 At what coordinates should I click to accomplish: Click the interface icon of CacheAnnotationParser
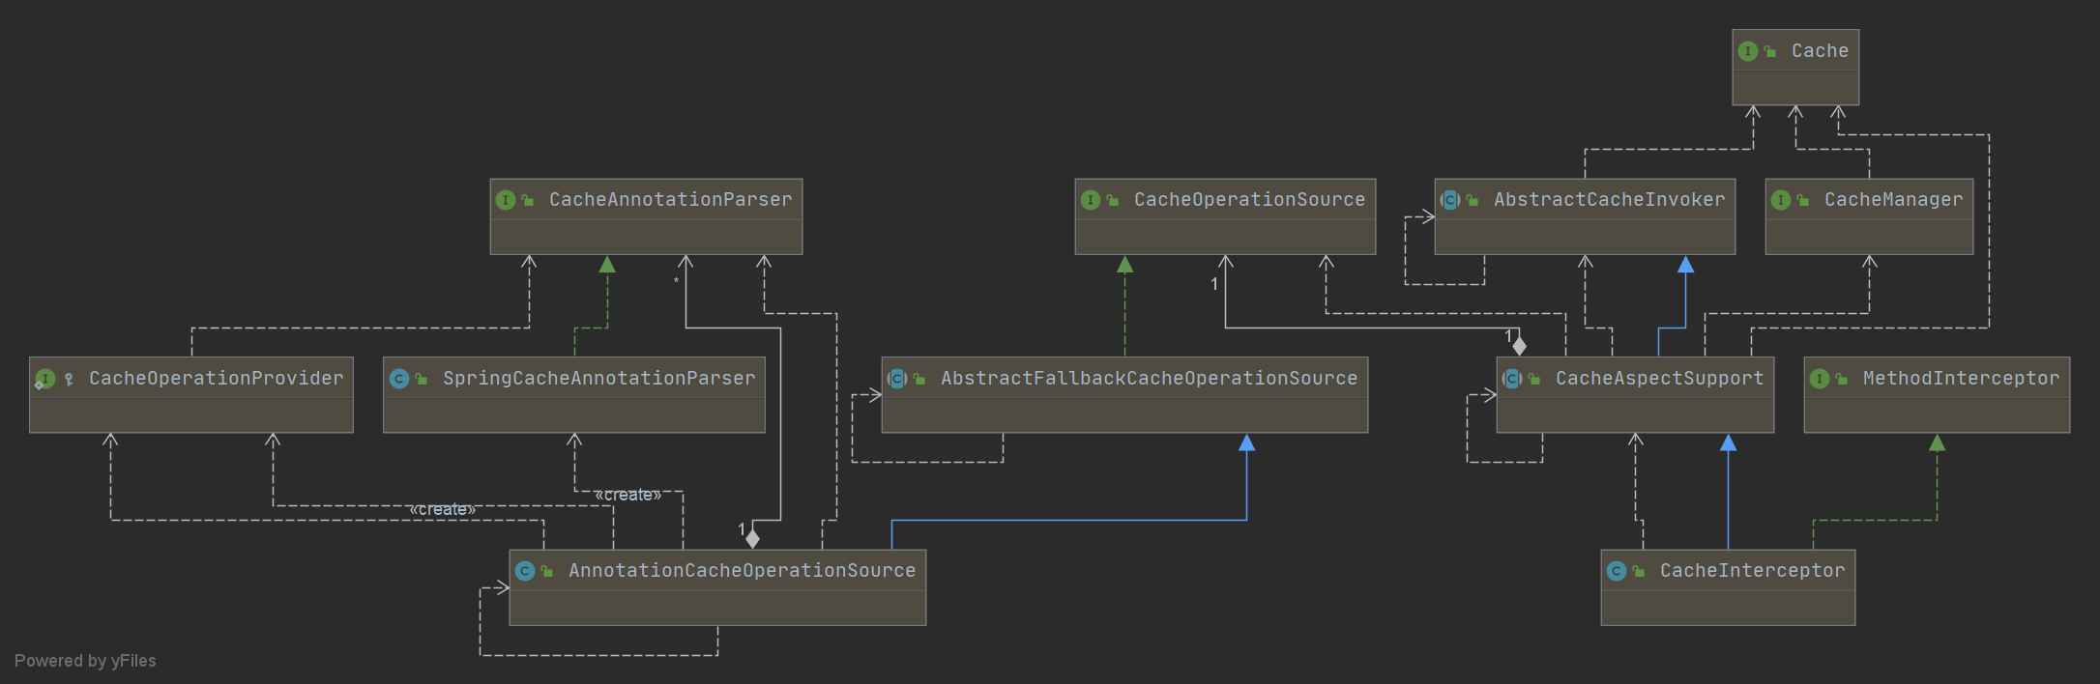[506, 200]
